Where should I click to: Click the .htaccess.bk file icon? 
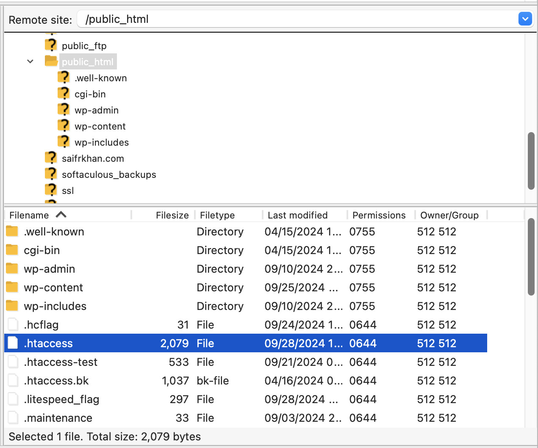pyautogui.click(x=13, y=380)
